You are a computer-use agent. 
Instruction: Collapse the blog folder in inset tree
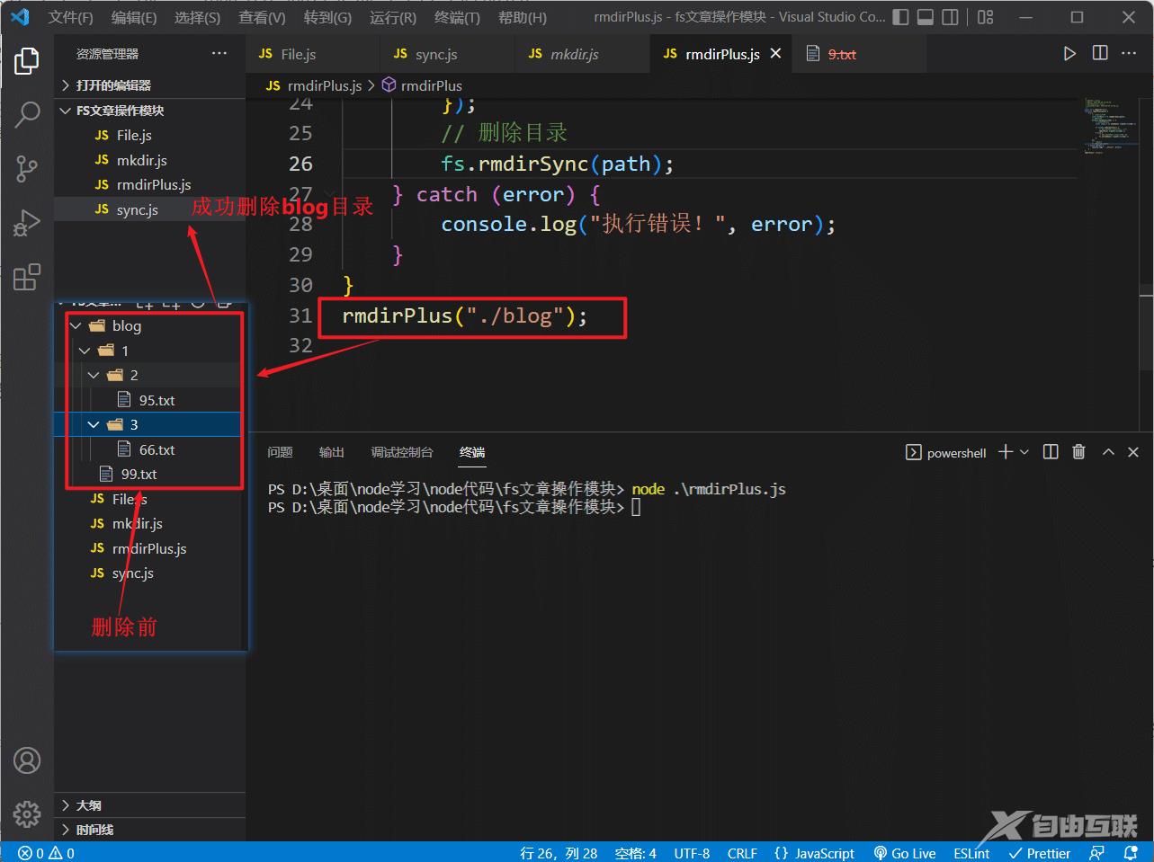point(76,326)
